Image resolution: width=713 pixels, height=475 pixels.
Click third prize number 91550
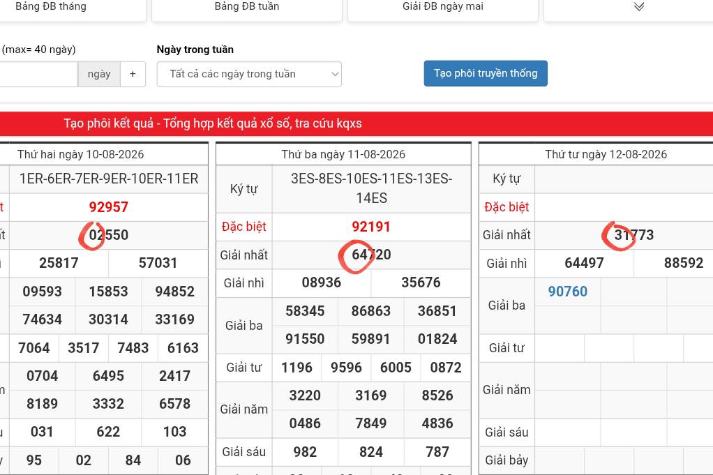point(305,339)
